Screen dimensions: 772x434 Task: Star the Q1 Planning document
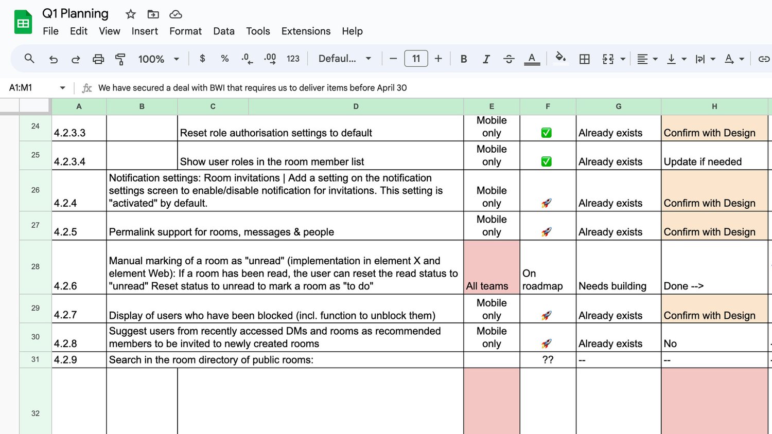pyautogui.click(x=131, y=14)
